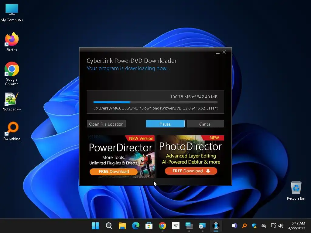311x233 pixels.
Task: Select the Notepad++ desktop shortcut
Action: pyautogui.click(x=12, y=102)
